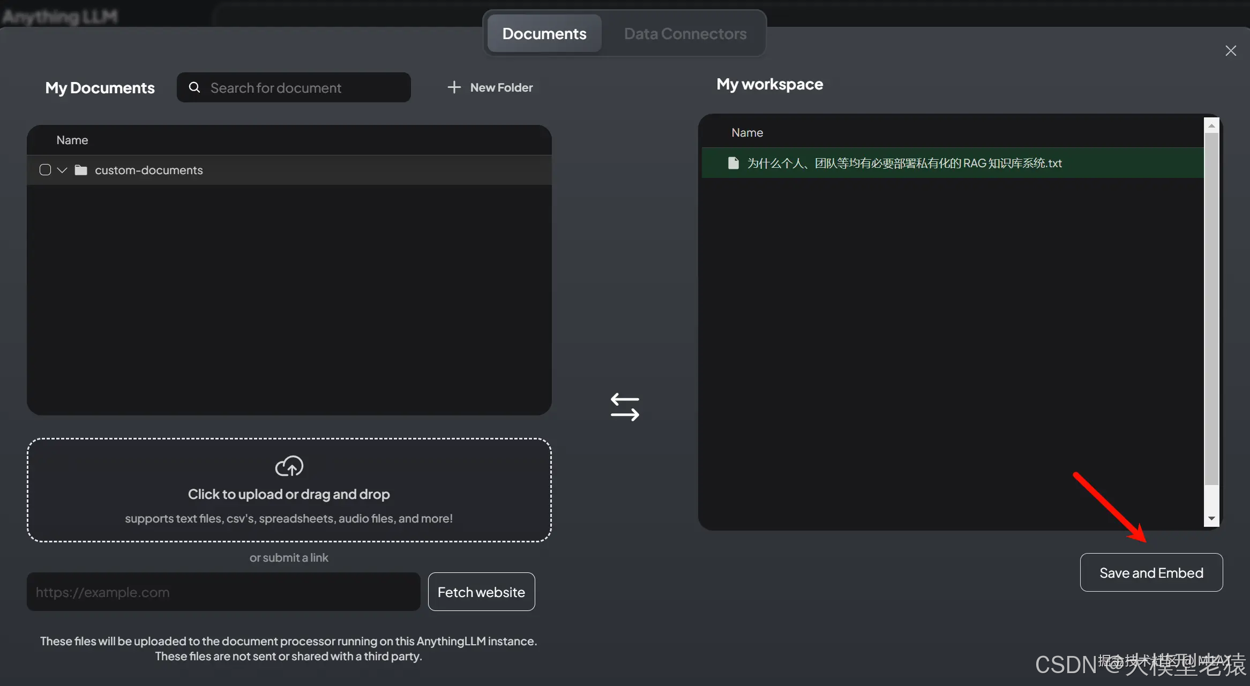Click Save and Embed
Image resolution: width=1250 pixels, height=686 pixels.
coord(1151,572)
